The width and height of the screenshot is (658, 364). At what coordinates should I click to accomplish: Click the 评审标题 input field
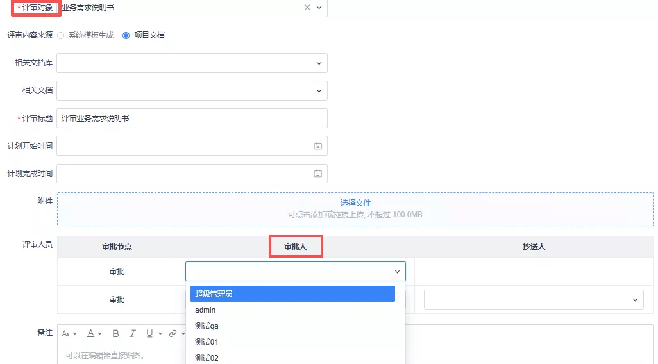click(x=192, y=119)
